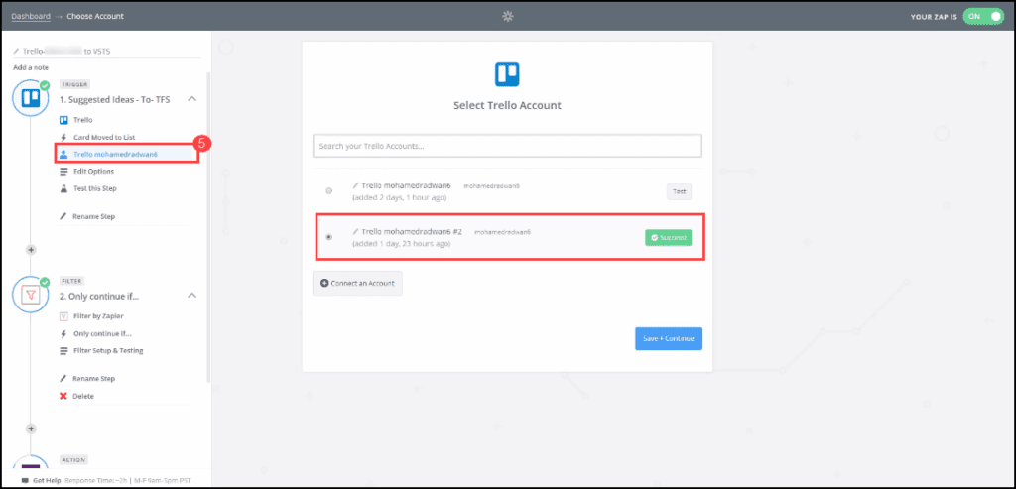Turn off the Your Zap Is toggle

click(983, 17)
